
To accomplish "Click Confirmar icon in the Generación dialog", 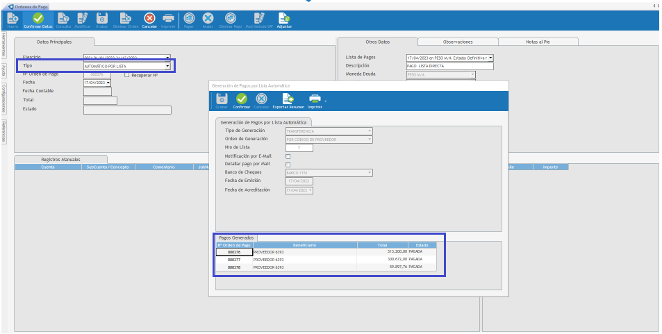I will point(242,99).
